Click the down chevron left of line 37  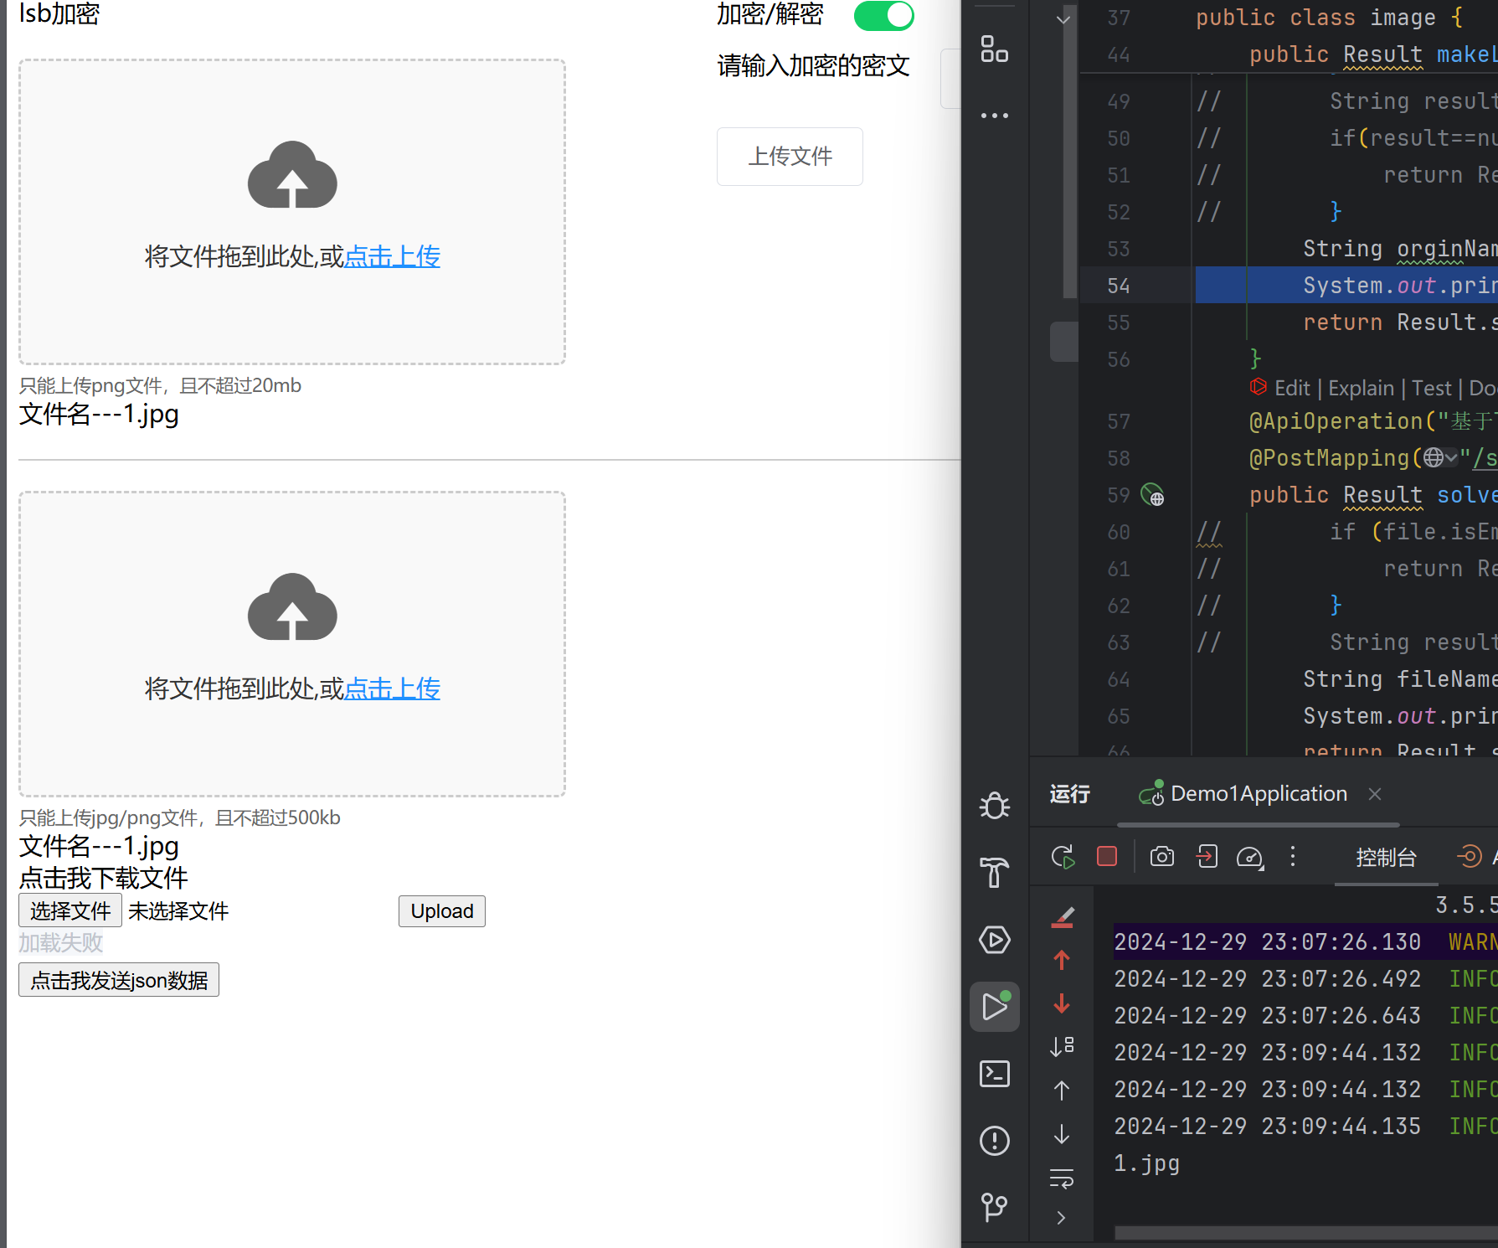pos(1063,18)
